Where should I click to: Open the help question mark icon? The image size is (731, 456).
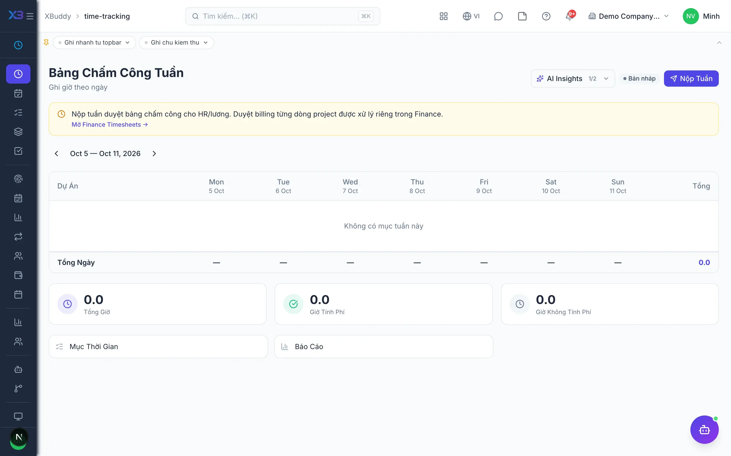click(546, 16)
